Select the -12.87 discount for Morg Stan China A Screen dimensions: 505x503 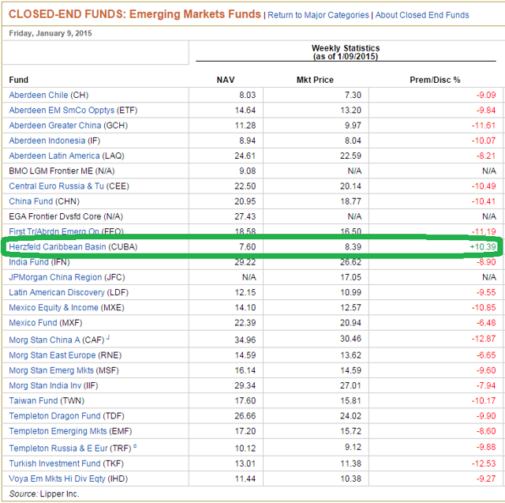point(484,339)
